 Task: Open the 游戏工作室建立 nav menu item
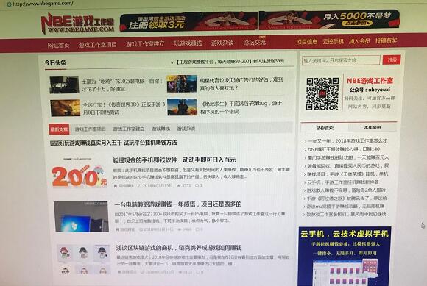click(145, 44)
